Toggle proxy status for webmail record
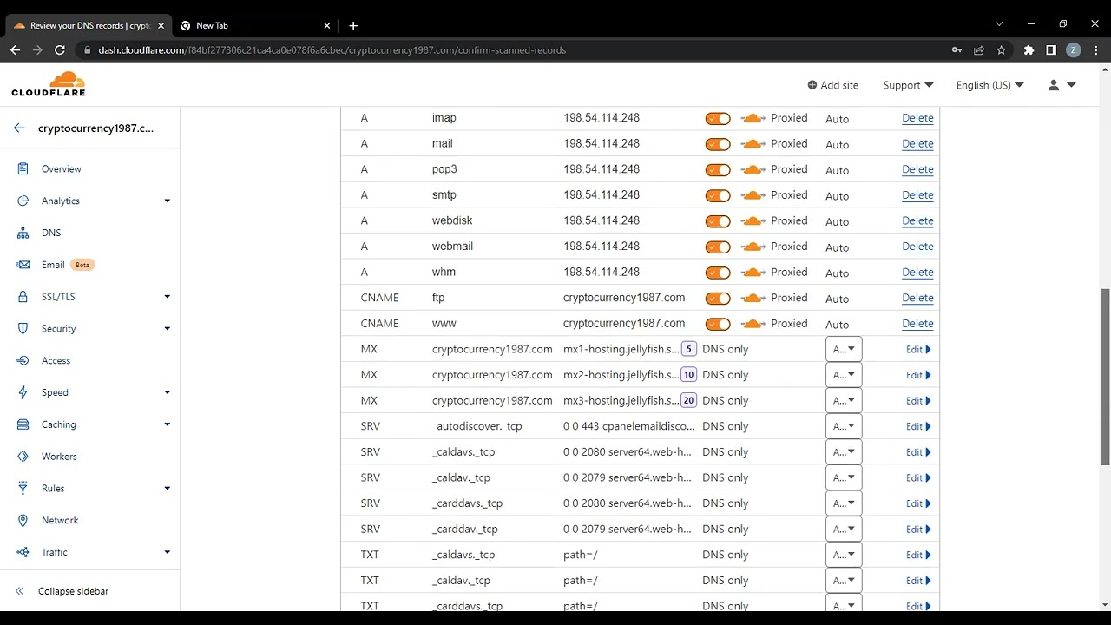1111x625 pixels. pos(718,247)
